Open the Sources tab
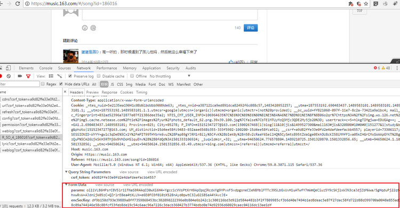The height and width of the screenshot is (208, 400). pyautogui.click(x=65, y=68)
